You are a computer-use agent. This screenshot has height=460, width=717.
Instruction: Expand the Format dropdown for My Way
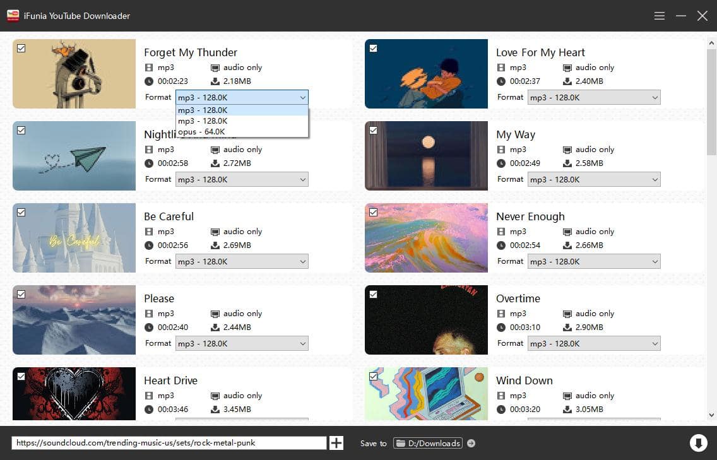tap(593, 180)
